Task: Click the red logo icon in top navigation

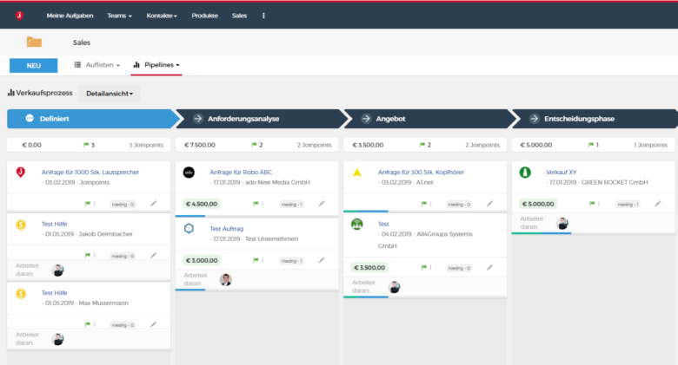Action: (18, 15)
